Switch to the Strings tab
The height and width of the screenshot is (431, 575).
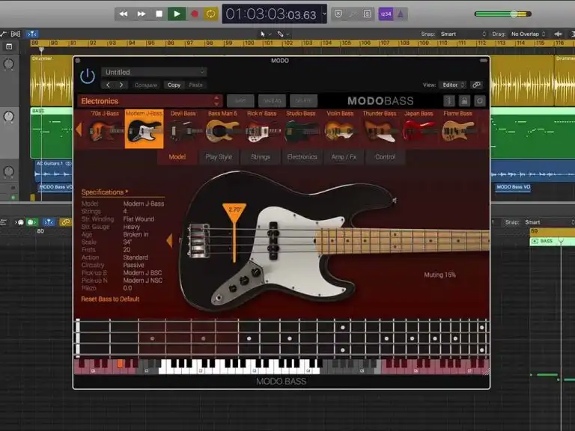click(261, 157)
